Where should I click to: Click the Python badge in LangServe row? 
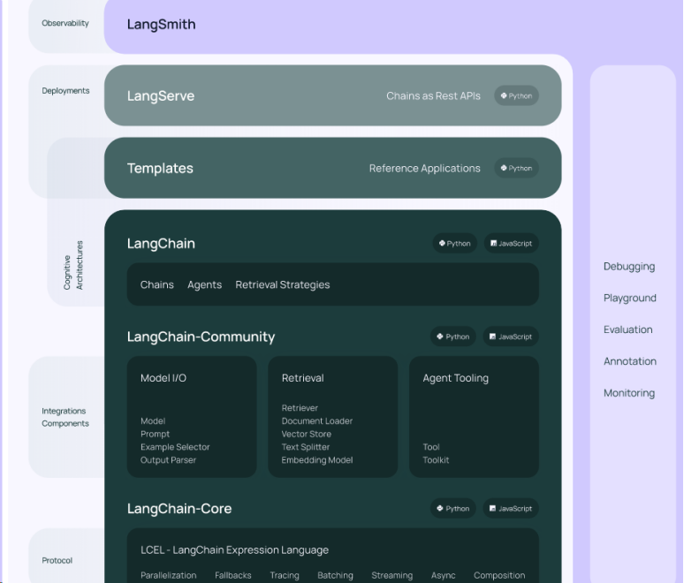516,95
